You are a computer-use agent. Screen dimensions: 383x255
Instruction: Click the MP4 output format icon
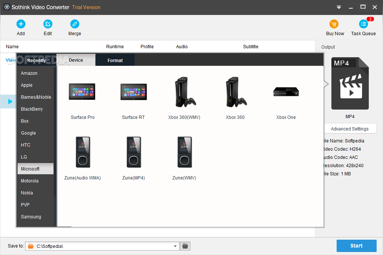[350, 83]
